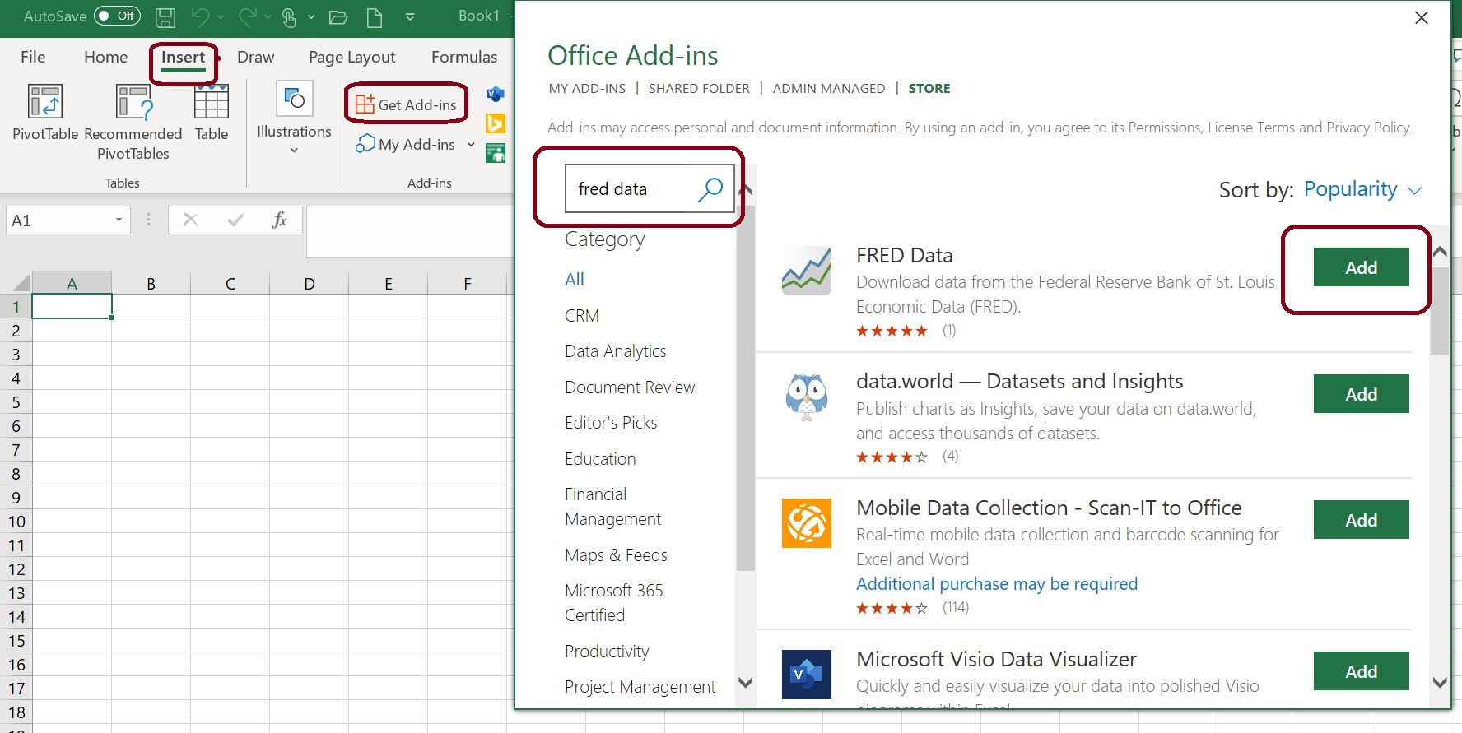
Task: Open Additional purchase may be required link
Action: [x=997, y=584]
